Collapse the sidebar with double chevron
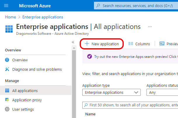The image size is (178, 118). [73, 42]
